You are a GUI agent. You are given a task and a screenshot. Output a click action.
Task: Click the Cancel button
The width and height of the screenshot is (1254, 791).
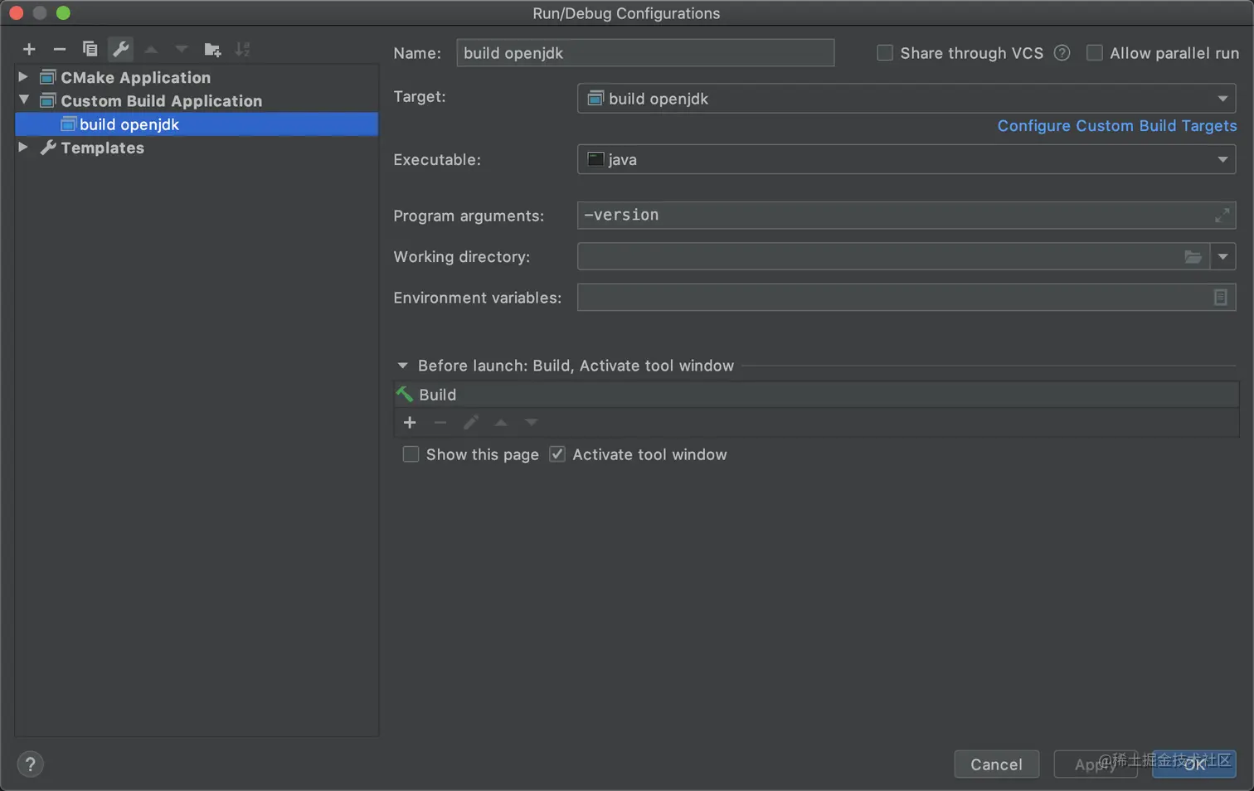coord(996,764)
